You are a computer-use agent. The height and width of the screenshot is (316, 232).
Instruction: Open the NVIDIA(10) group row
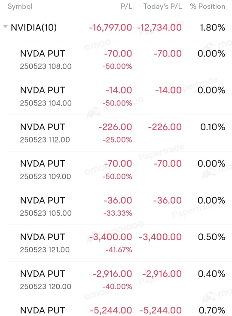[x=116, y=28]
